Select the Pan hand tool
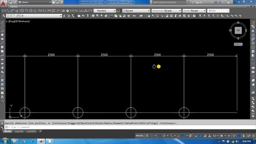This screenshot has height=144, width=256. (x=149, y=16)
